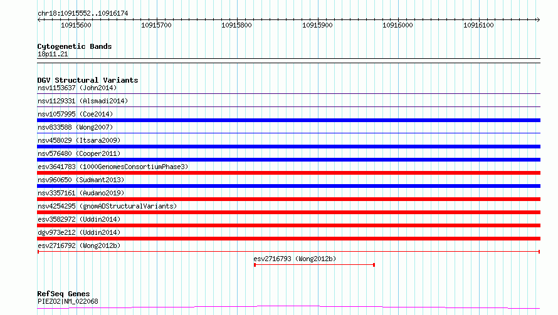
Task: Click the red bar under esv3641783
Action: [288, 173]
